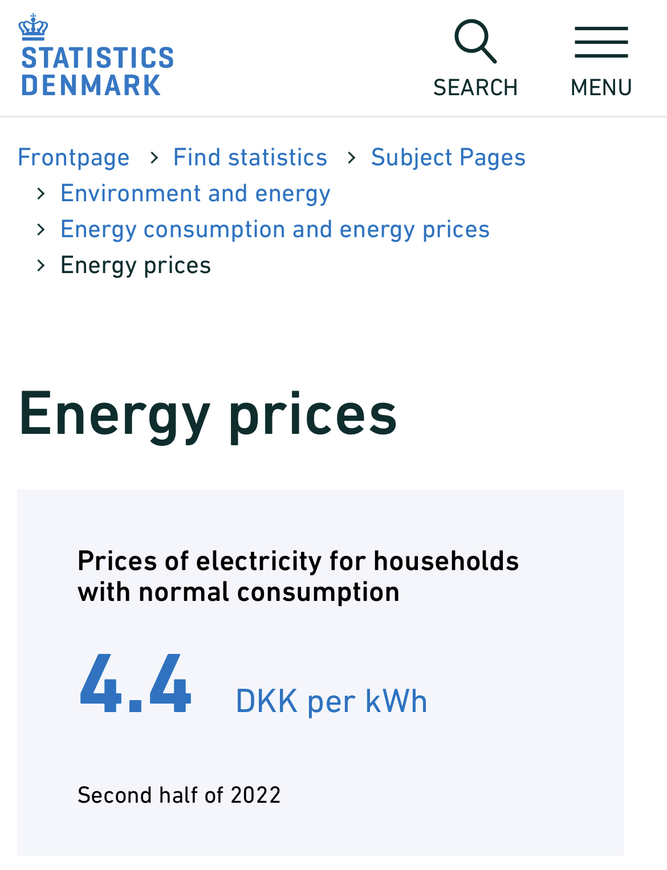Open search via the magnifying glass icon

click(475, 41)
